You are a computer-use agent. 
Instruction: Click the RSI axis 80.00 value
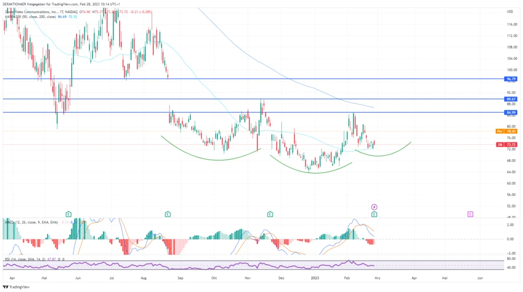[x=511, y=259]
